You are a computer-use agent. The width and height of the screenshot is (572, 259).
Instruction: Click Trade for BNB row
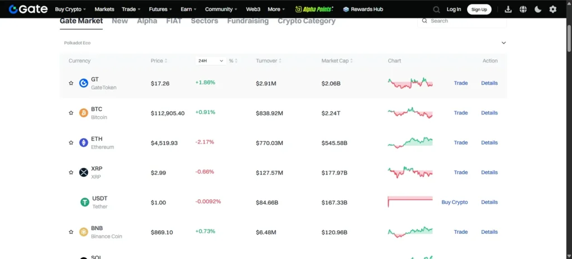click(461, 232)
